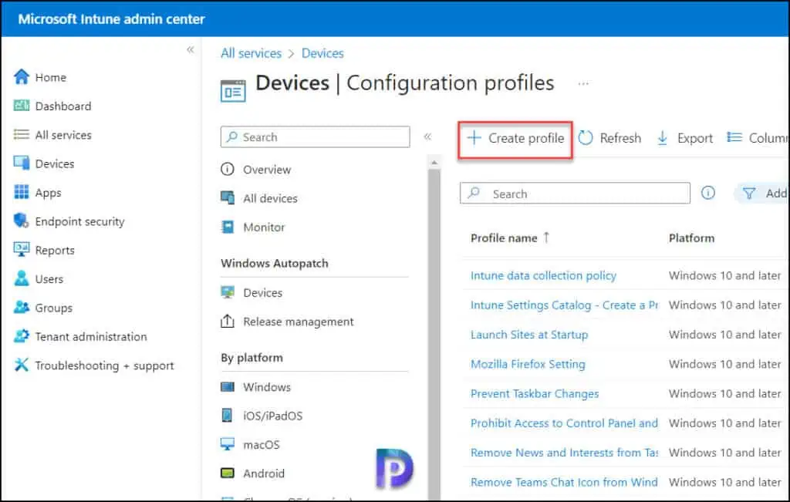This screenshot has height=502, width=790.
Task: Click the Refresh toolbar button
Action: tap(609, 138)
